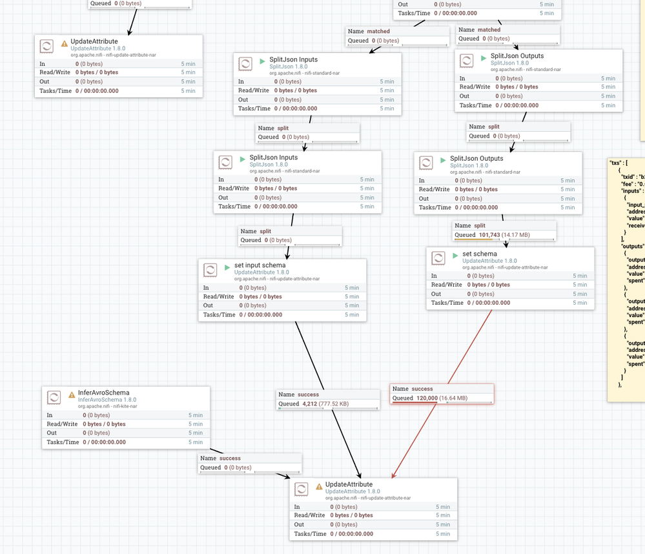Click the play icon on lower SplitJson Inputs
The width and height of the screenshot is (645, 554).
point(242,159)
